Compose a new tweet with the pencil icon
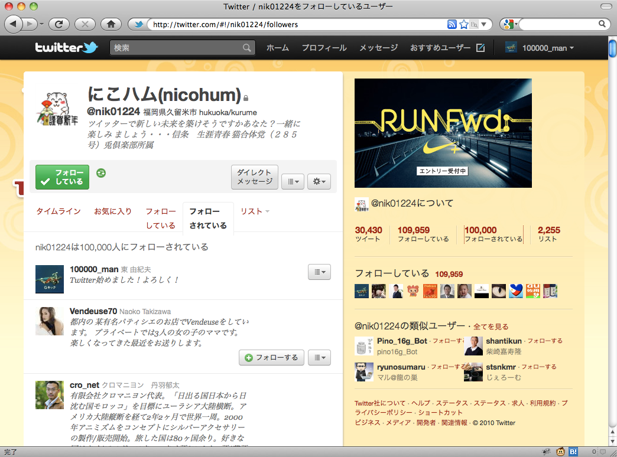The width and height of the screenshot is (617, 457). [480, 48]
